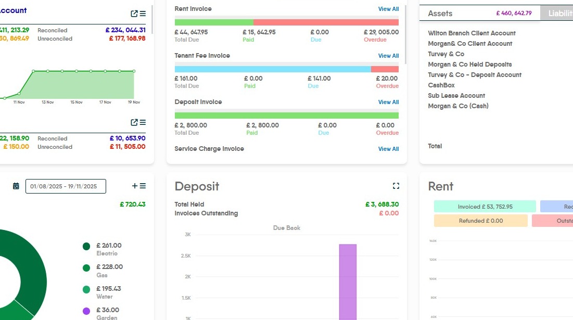Screen dimensions: 573x320
Task: Toggle the Invoiced series in Rent chart
Action: (485, 207)
